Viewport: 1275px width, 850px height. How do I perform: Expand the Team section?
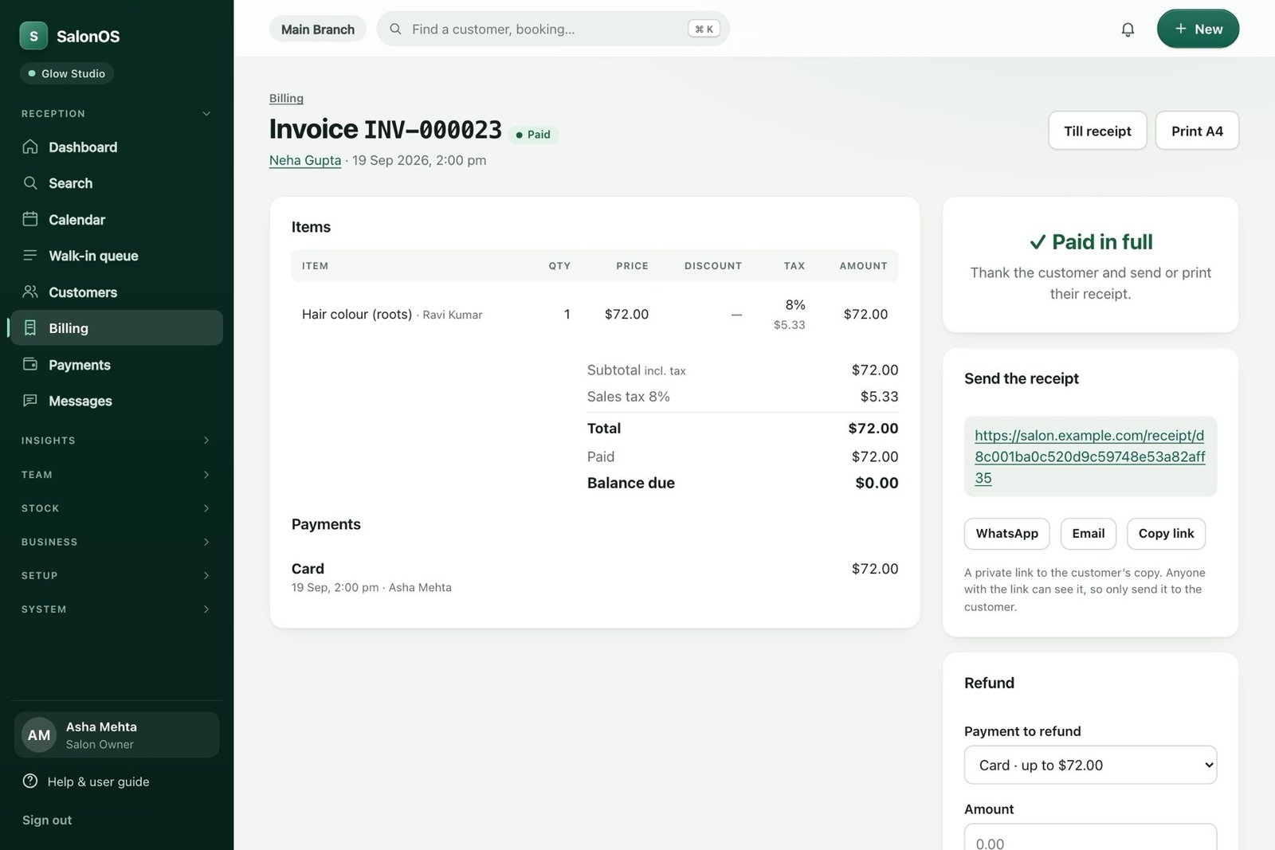(116, 475)
